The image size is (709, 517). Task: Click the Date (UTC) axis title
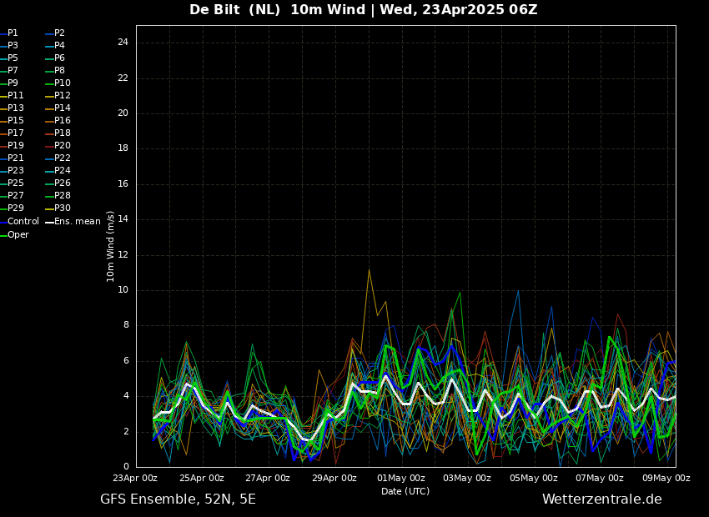[x=405, y=491]
